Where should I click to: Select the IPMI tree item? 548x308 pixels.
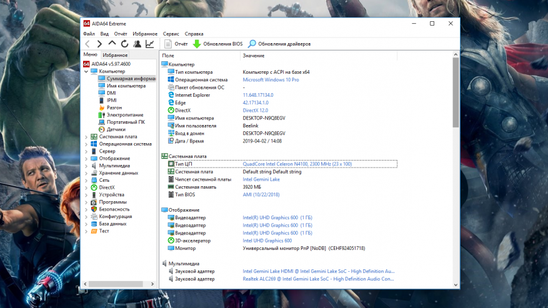[x=111, y=101]
